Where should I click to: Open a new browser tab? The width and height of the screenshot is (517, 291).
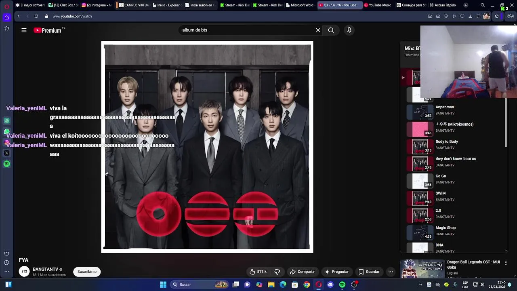pyautogui.click(x=466, y=5)
